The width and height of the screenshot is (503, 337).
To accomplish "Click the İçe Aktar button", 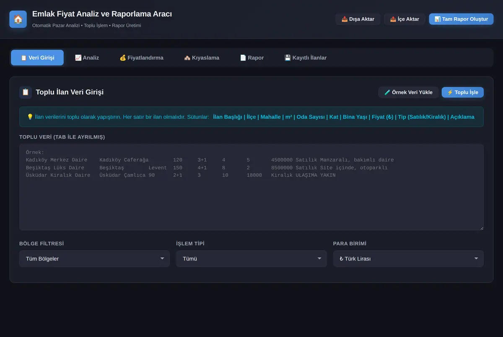I will (x=404, y=19).
